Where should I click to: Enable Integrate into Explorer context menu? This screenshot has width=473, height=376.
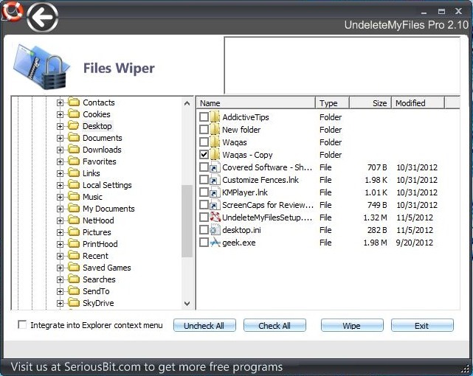point(22,325)
